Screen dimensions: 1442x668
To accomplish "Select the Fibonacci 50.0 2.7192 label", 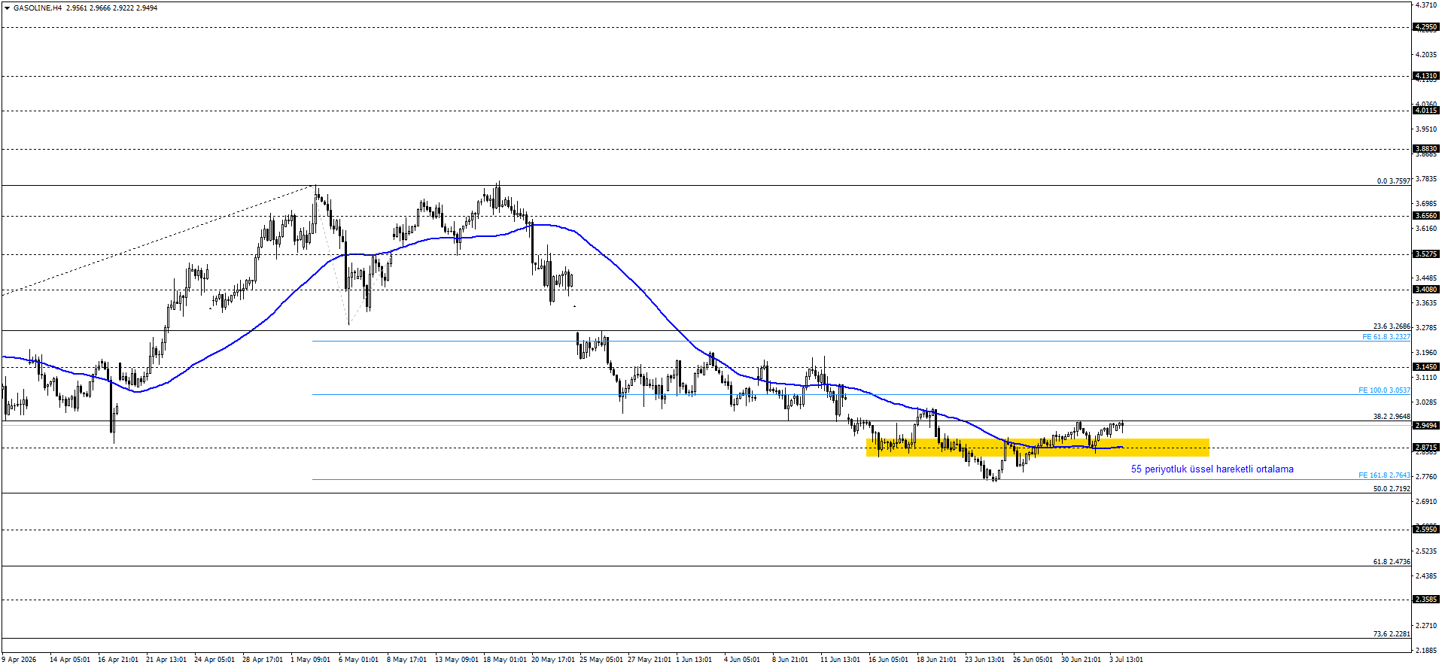I will (x=1392, y=489).
